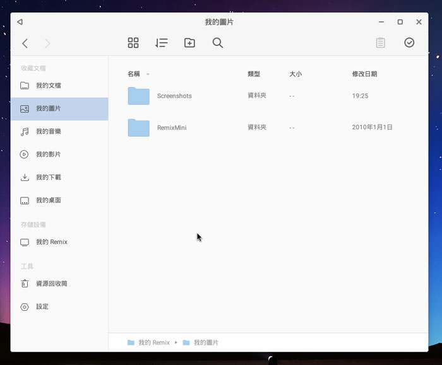This screenshot has height=365, width=442.
Task: Toggle sort arrow next to 名稱 column
Action: [148, 74]
